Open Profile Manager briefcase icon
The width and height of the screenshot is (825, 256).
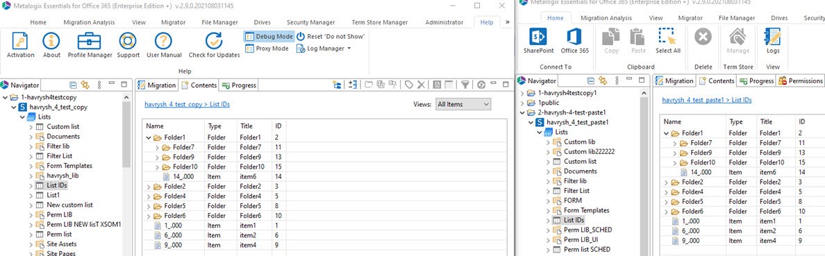coord(90,41)
